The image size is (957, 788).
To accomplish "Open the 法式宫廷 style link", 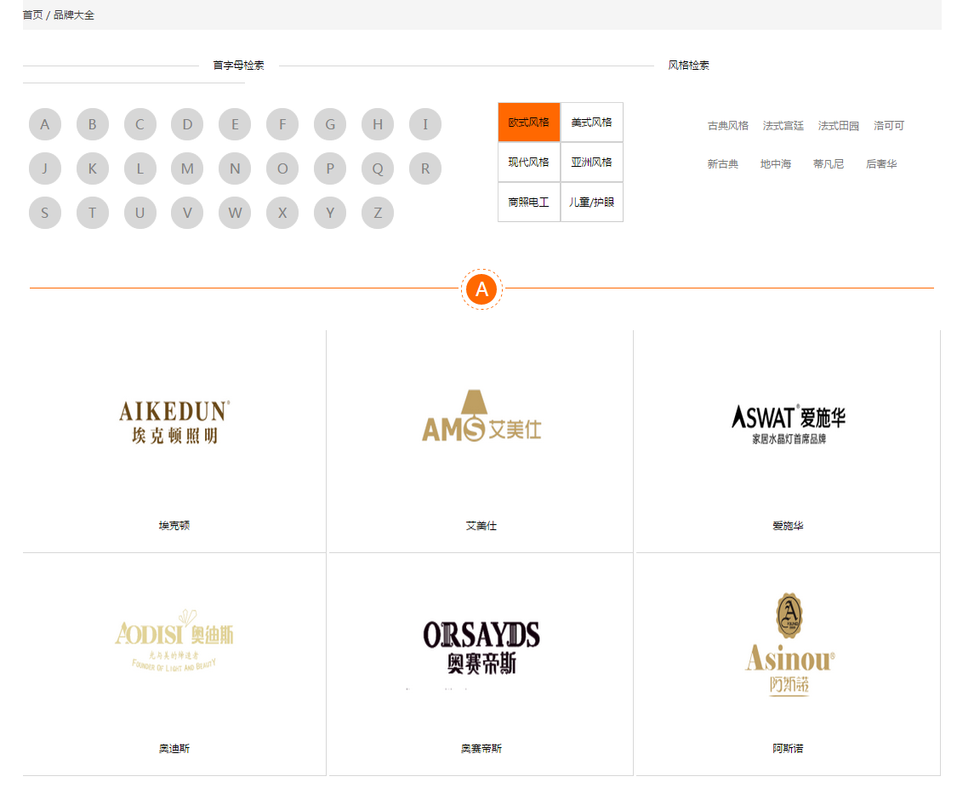I will 783,126.
